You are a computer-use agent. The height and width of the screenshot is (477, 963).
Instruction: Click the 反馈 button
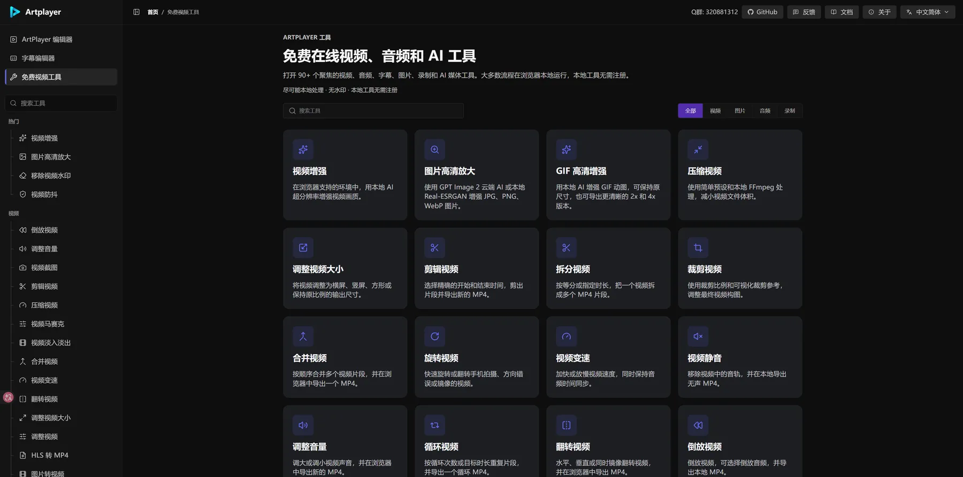pyautogui.click(x=804, y=12)
